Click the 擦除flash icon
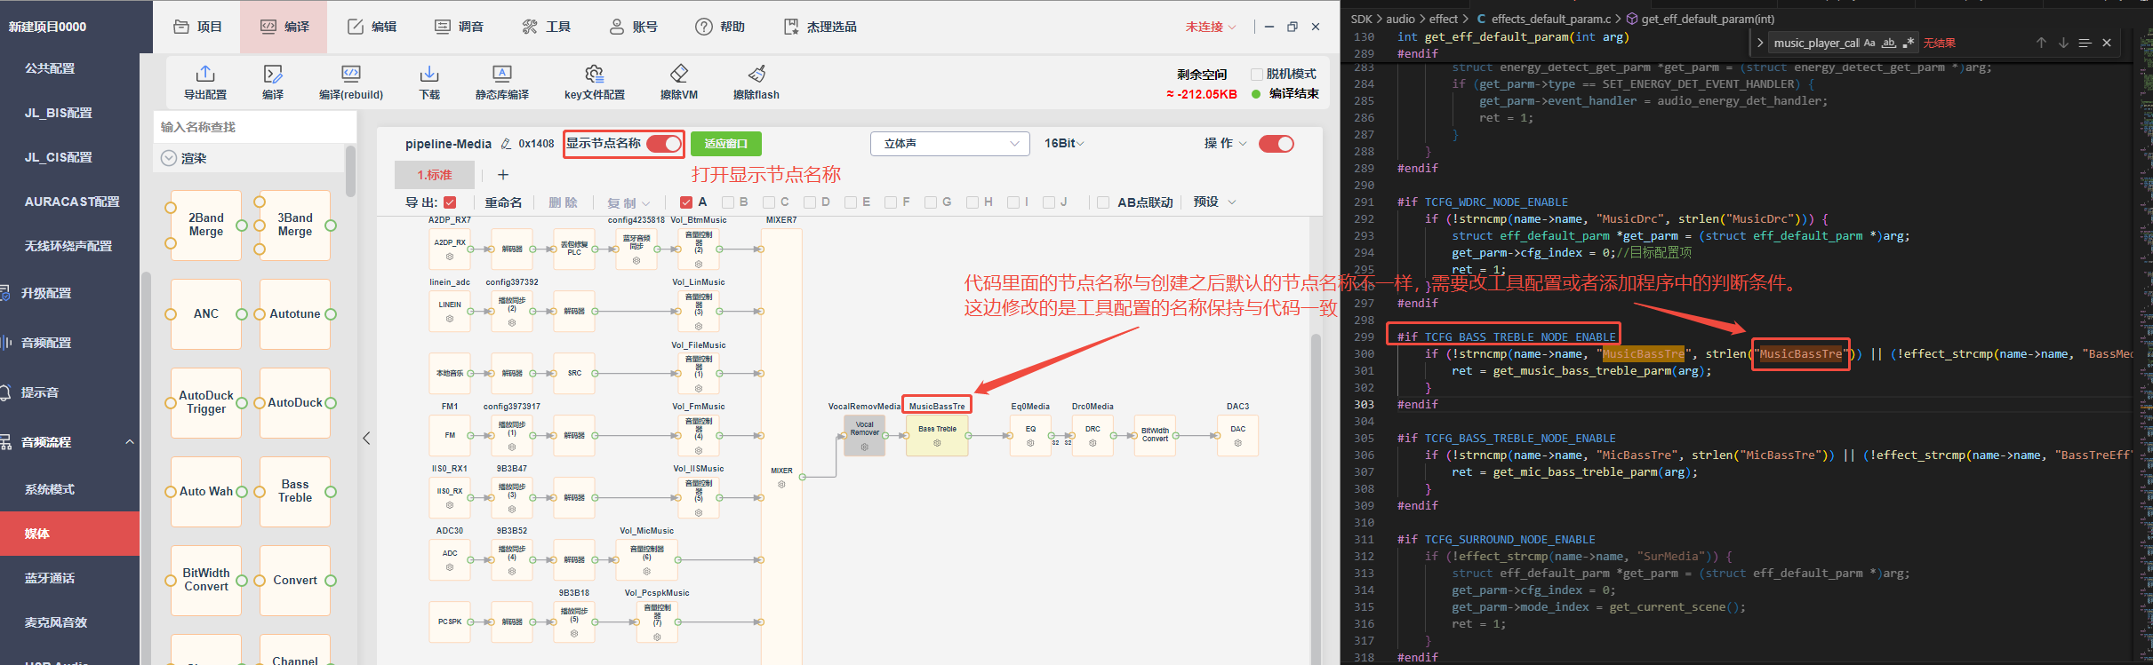This screenshot has height=665, width=2153. 756,74
